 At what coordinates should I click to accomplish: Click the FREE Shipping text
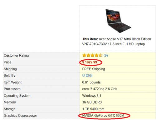94,69
